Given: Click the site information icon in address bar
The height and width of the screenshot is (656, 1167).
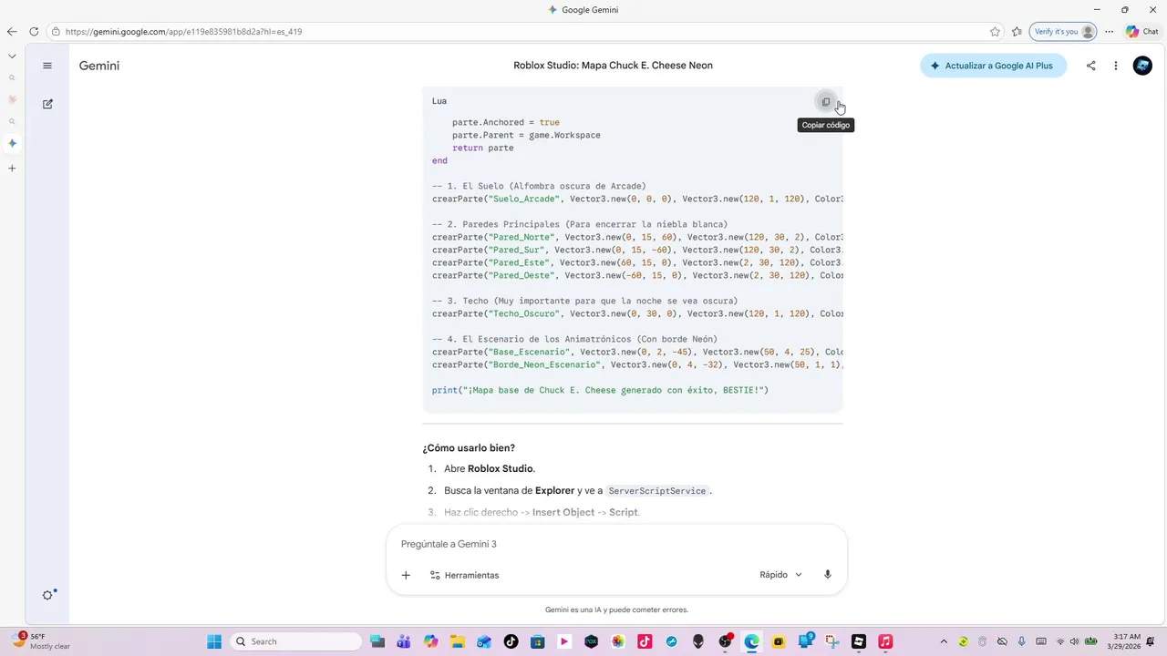Looking at the screenshot, I should (x=57, y=31).
